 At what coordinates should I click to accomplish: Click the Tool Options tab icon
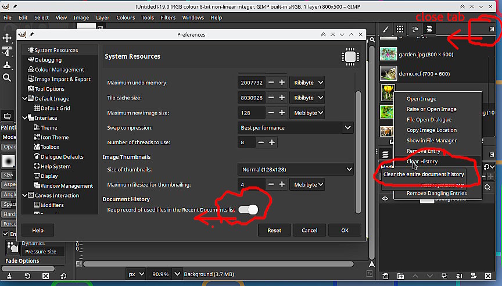point(7,116)
